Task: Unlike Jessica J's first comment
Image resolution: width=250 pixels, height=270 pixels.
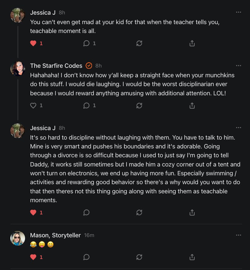Action: pyautogui.click(x=33, y=43)
